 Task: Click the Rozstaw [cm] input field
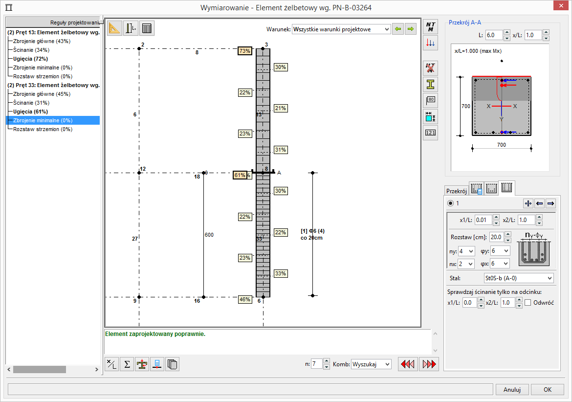496,237
